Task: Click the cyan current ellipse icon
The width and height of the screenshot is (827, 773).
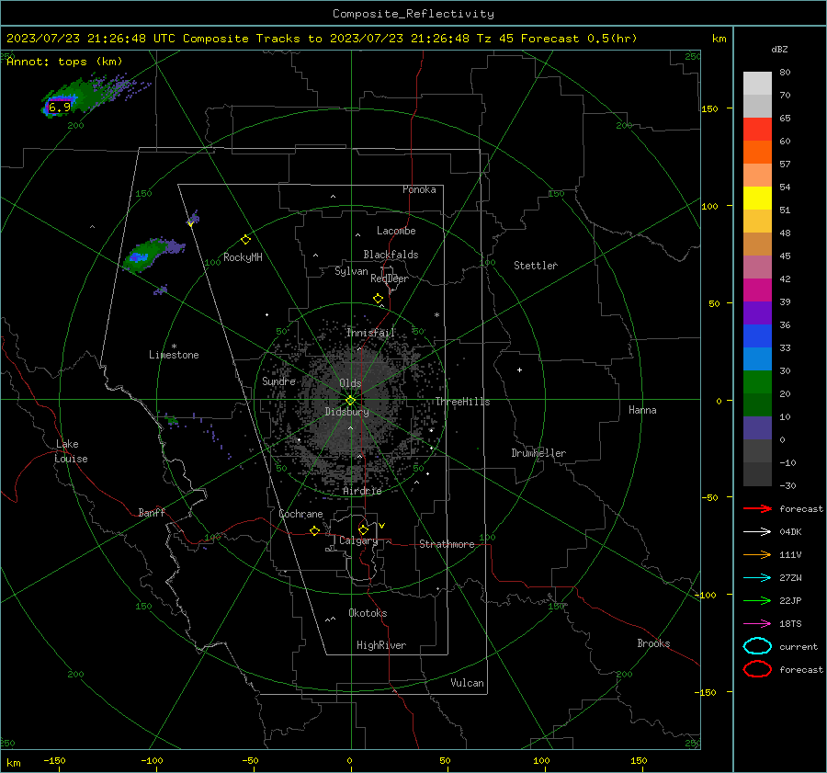Action: tap(757, 646)
